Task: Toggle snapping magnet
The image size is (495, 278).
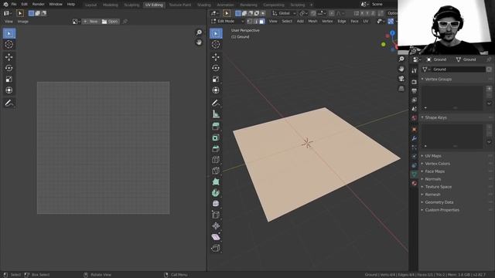Action: click(313, 13)
